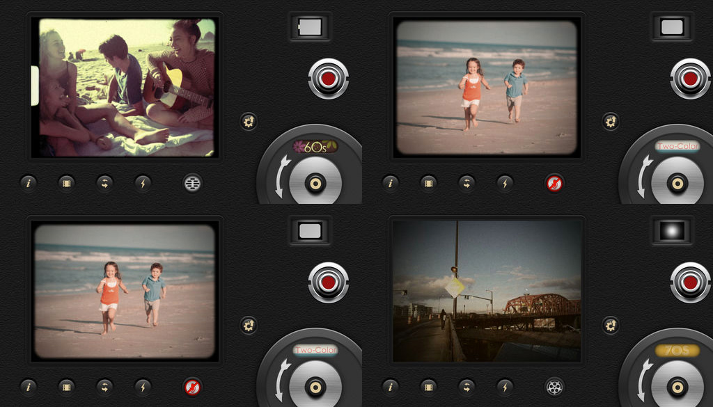Select lens box in upper-right Two-Color panel
Image resolution: width=713 pixels, height=407 pixels.
click(672, 27)
